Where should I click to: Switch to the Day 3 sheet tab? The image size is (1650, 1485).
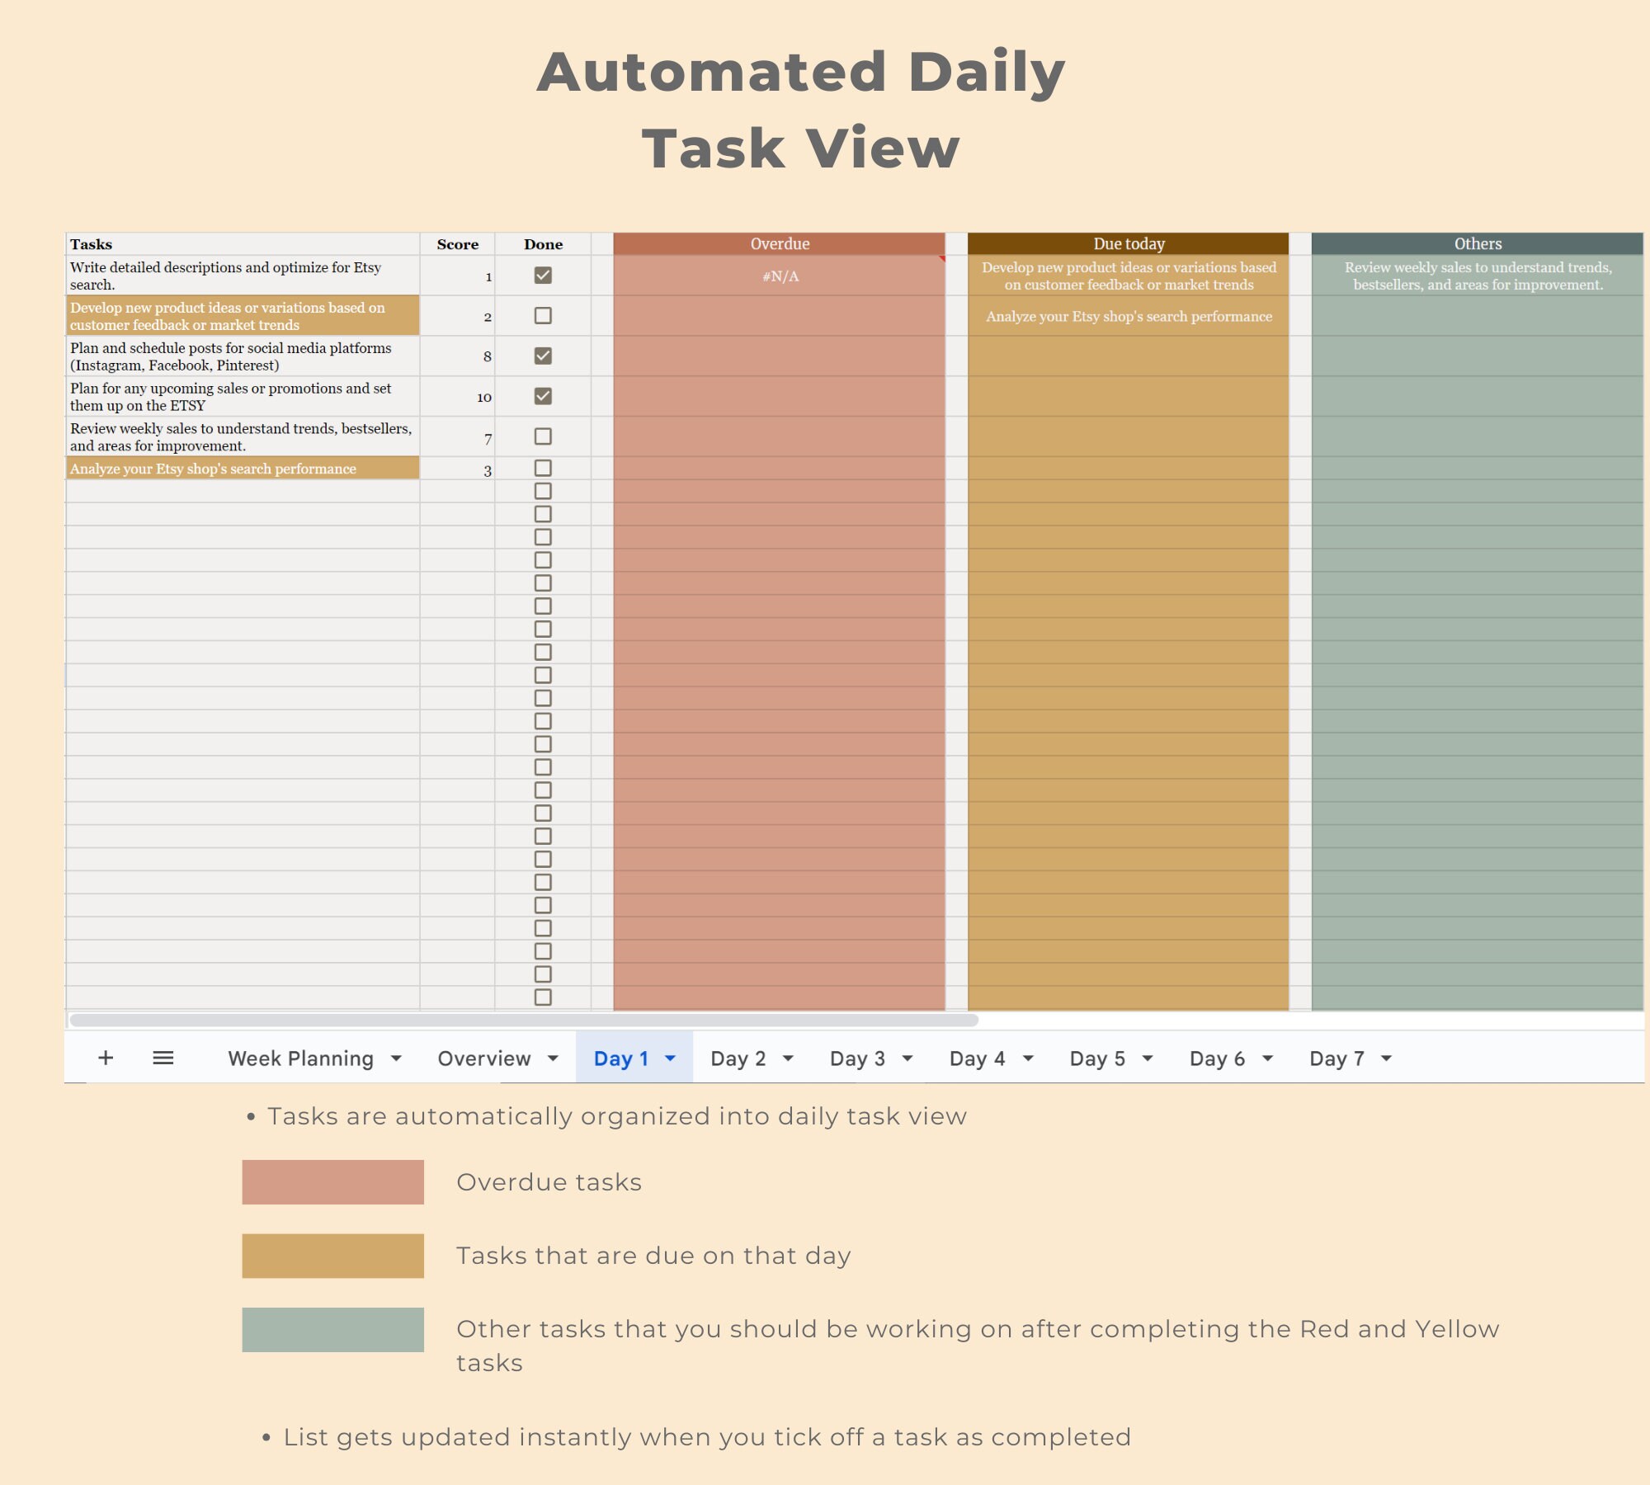[x=858, y=1058]
